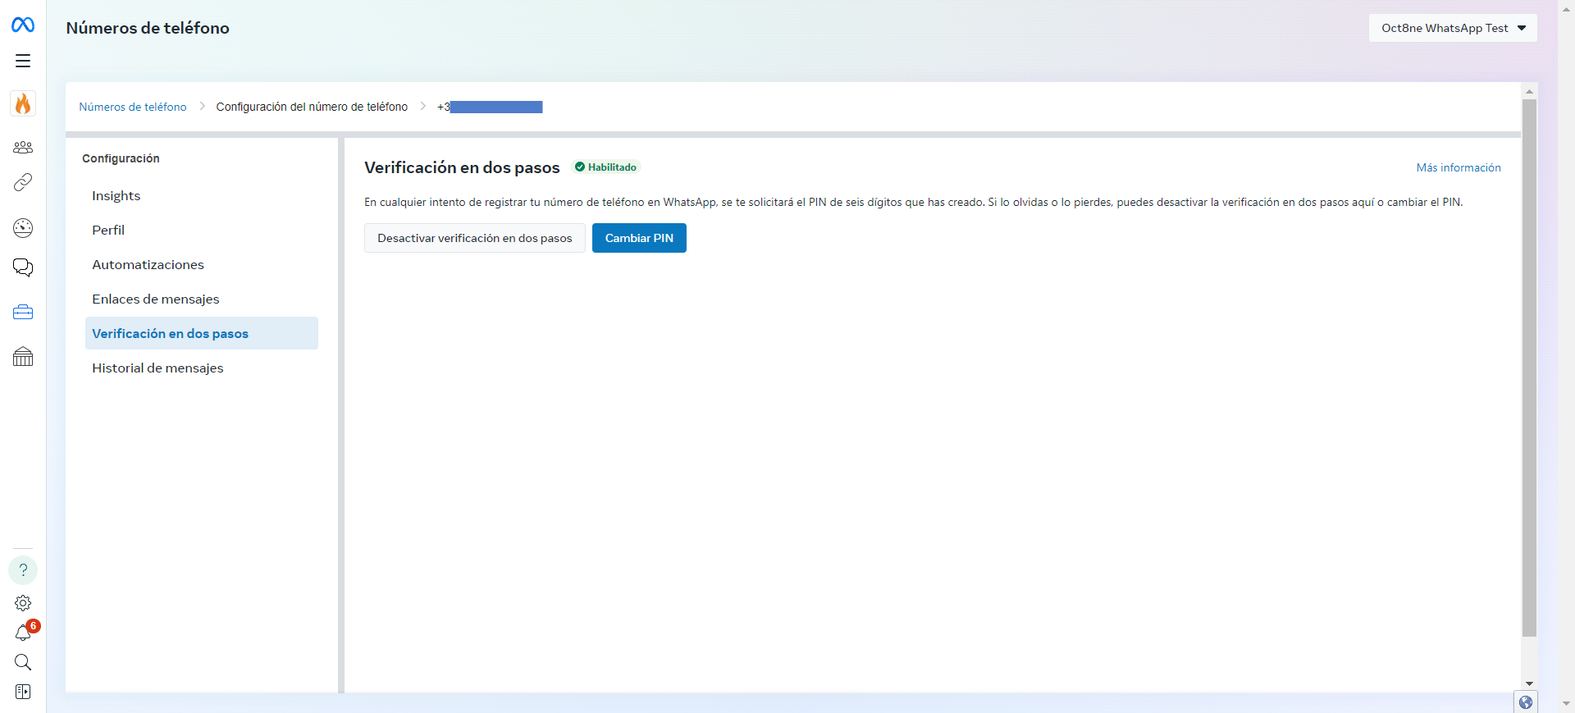Open the people group icon in sidebar

(x=23, y=148)
